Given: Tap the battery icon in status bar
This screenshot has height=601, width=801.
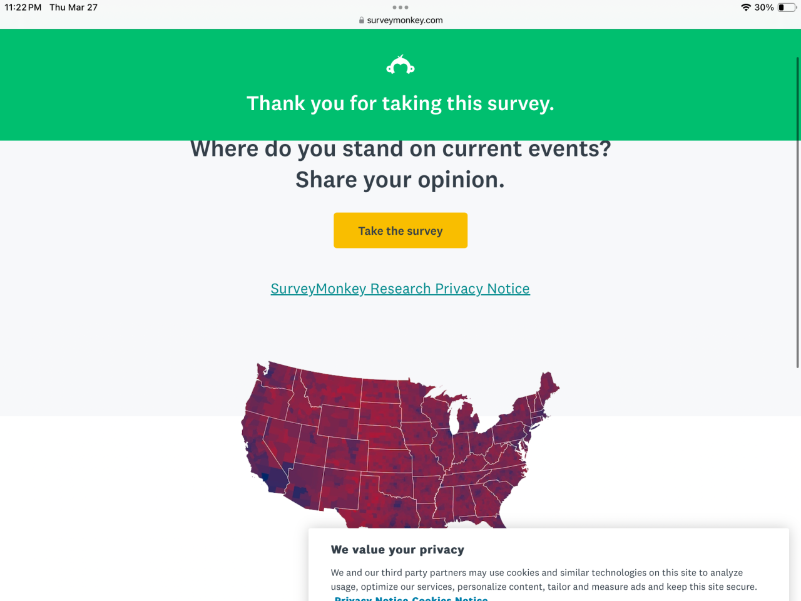Looking at the screenshot, I should 786,8.
